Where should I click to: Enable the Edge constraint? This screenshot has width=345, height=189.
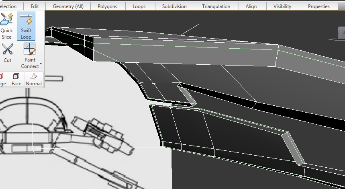tap(2, 79)
